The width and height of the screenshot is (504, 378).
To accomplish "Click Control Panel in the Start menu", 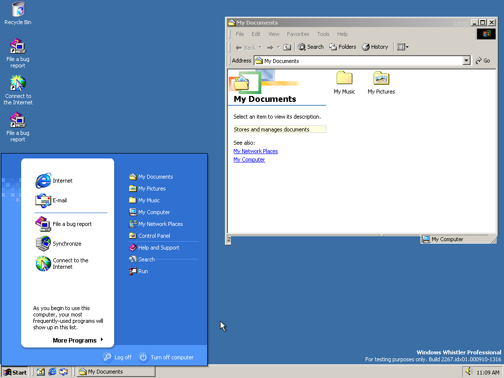I will pos(154,236).
